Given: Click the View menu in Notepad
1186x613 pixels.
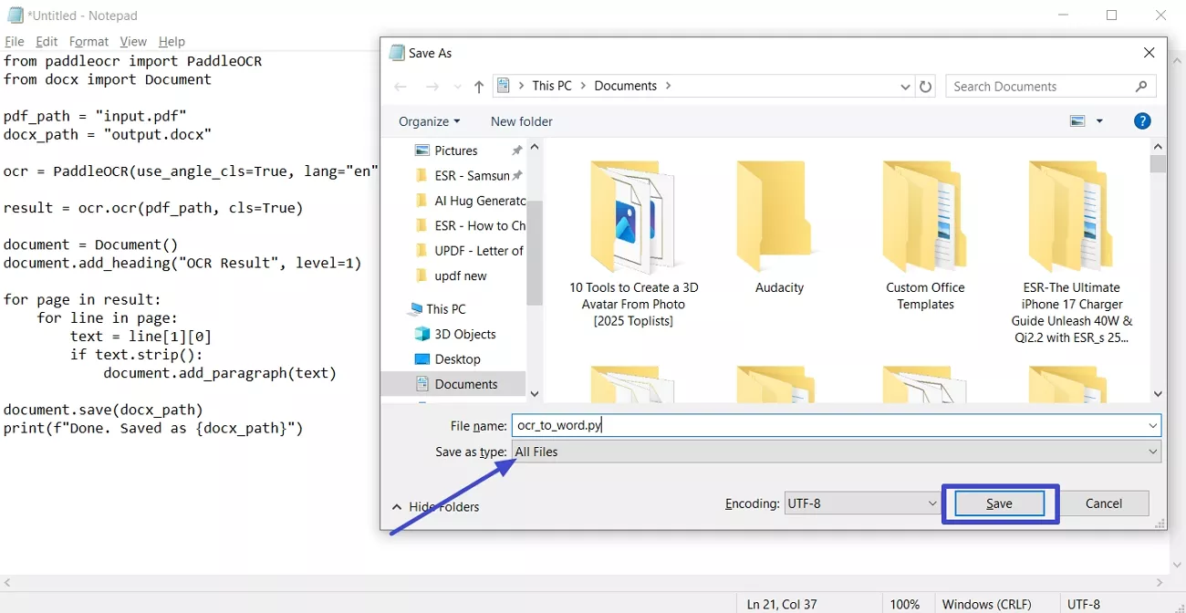Looking at the screenshot, I should (133, 41).
